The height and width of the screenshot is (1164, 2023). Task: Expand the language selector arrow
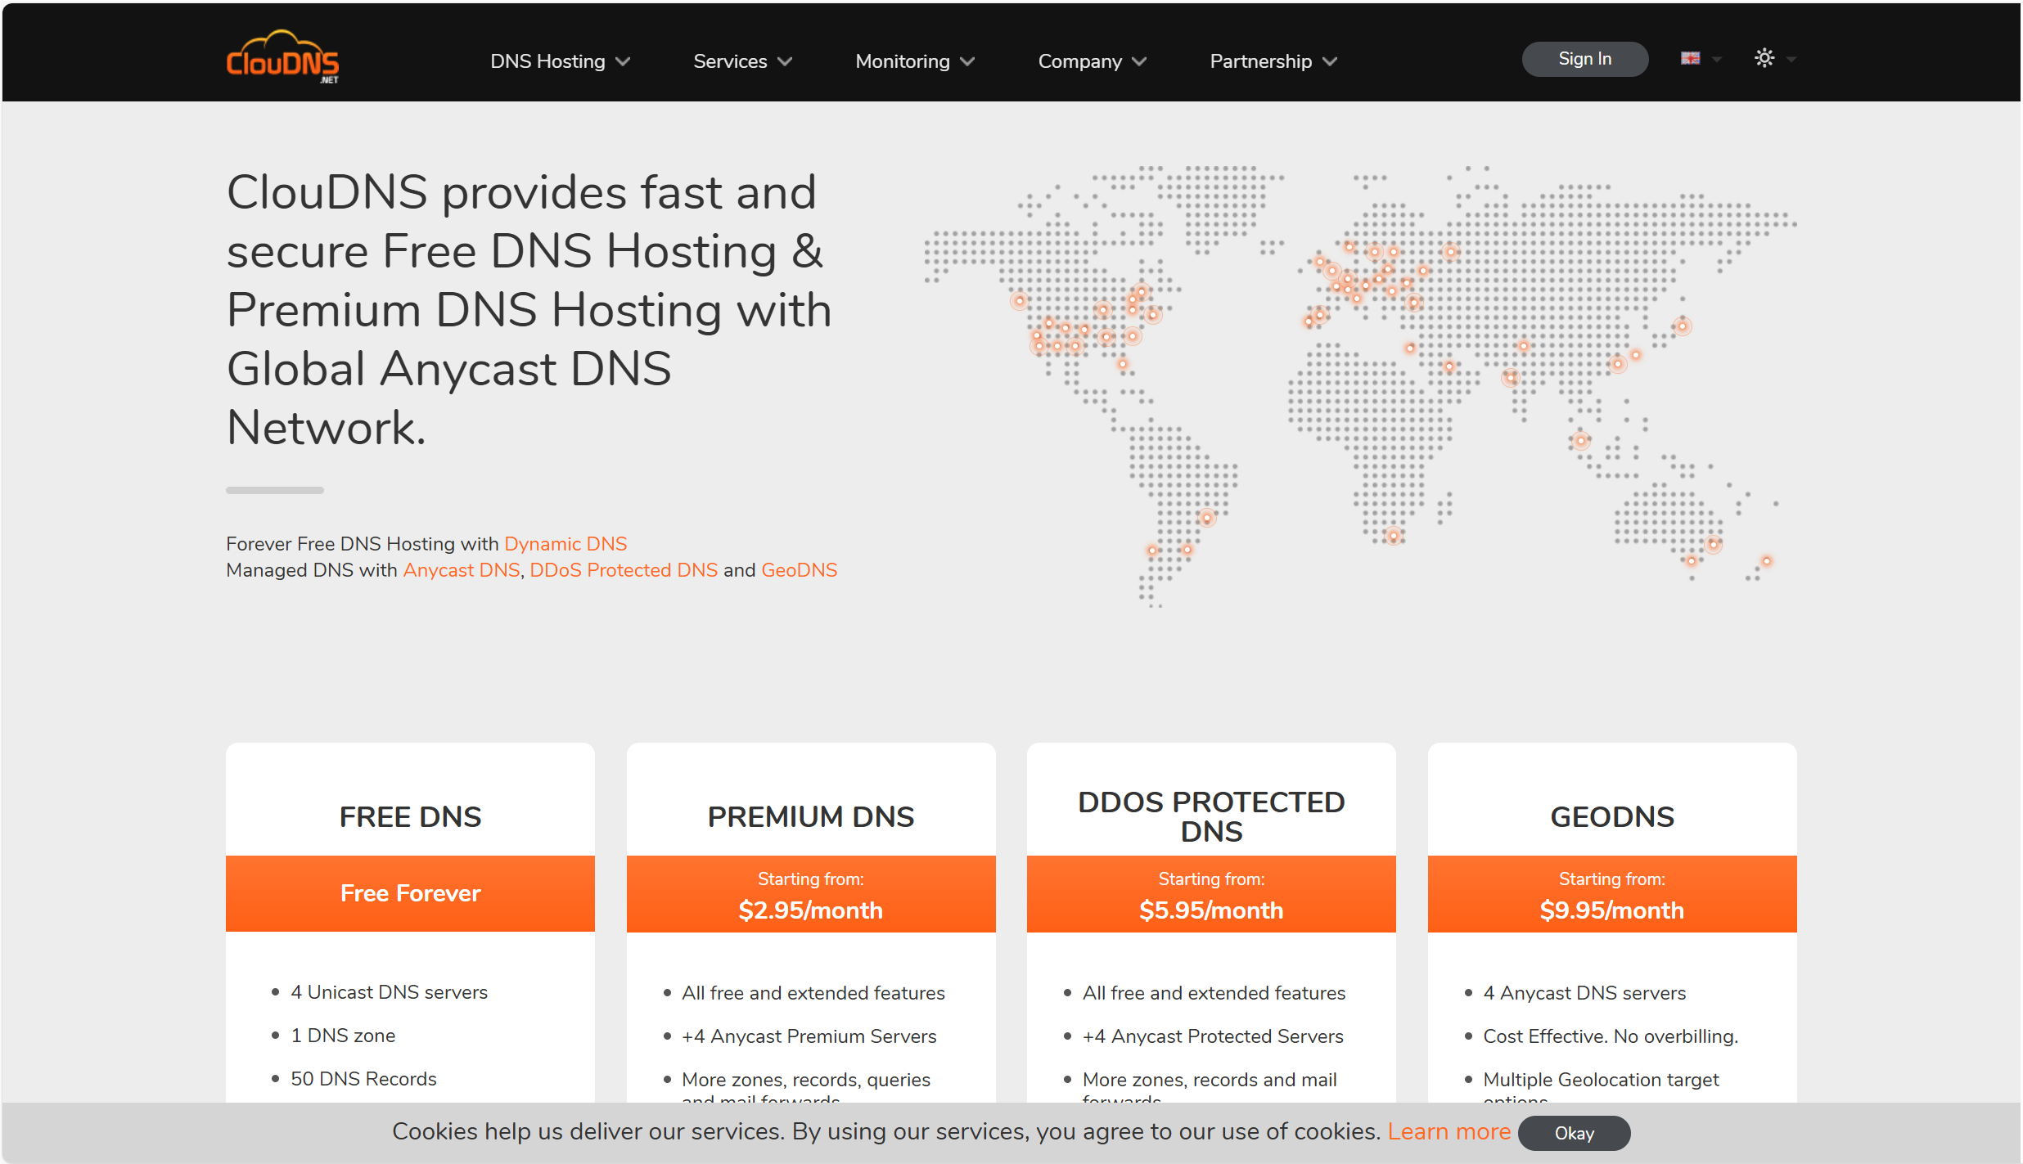coord(1717,59)
